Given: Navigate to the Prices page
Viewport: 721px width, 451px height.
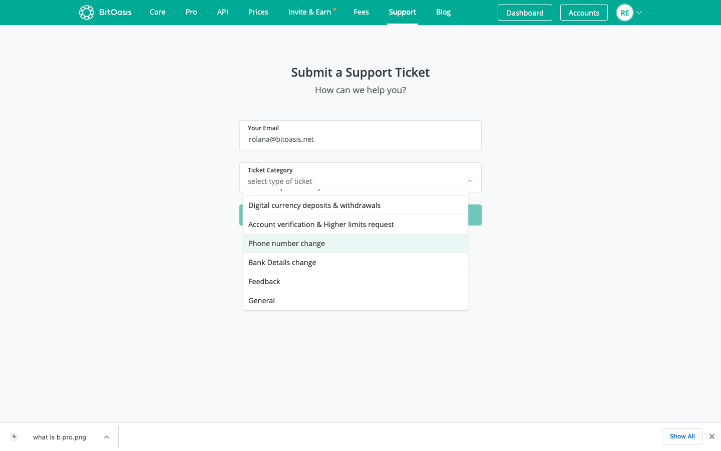Looking at the screenshot, I should (x=258, y=12).
